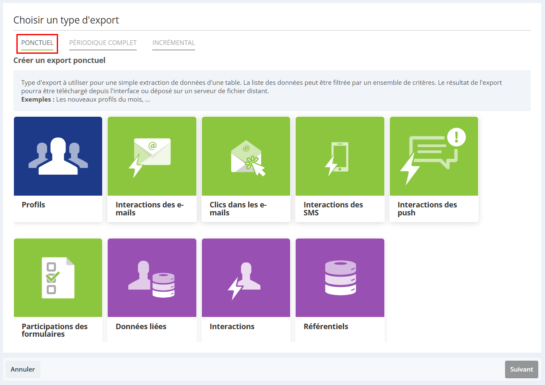Switch to the INCRÉMENTAL tab

pos(174,43)
